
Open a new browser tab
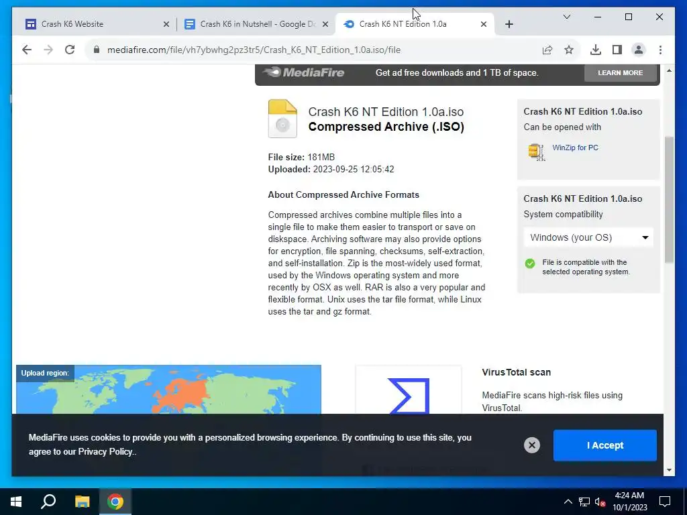509,24
